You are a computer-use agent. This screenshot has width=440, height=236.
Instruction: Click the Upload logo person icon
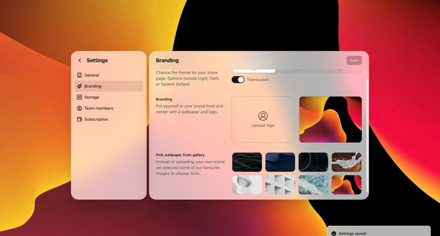coord(263,116)
